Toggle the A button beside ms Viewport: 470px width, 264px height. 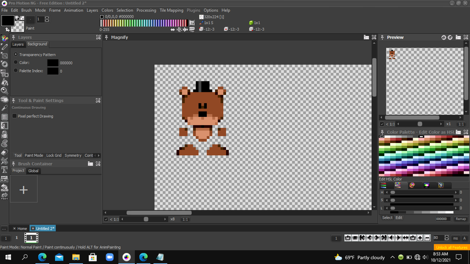(464, 238)
